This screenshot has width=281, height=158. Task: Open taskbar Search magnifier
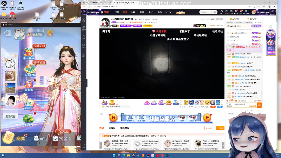[119, 155]
